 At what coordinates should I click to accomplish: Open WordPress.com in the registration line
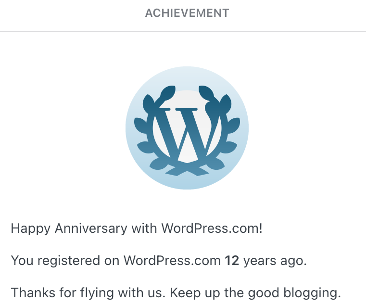coord(172,260)
